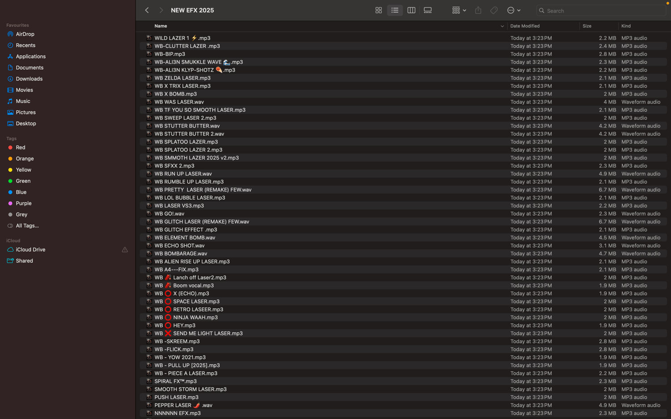Click the Shared folder sidebar icon
This screenshot has height=419, width=671.
(10, 261)
